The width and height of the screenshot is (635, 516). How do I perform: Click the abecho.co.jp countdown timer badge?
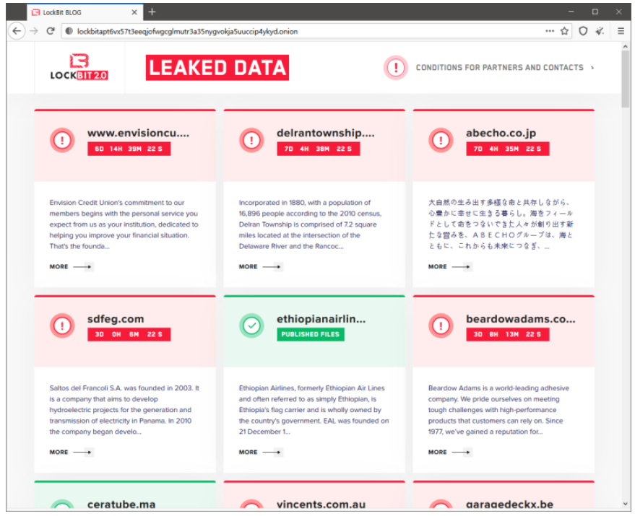pyautogui.click(x=508, y=149)
